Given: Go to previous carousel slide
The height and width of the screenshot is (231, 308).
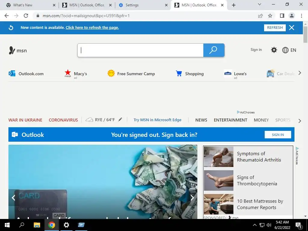Looking at the screenshot, I should coord(14,198).
